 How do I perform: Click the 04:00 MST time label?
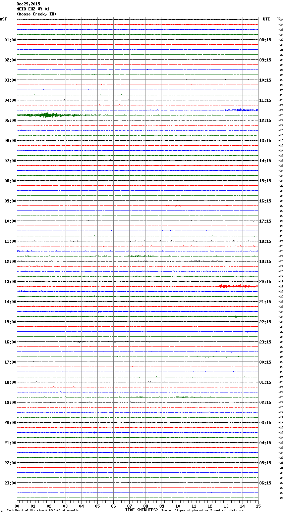[10, 100]
